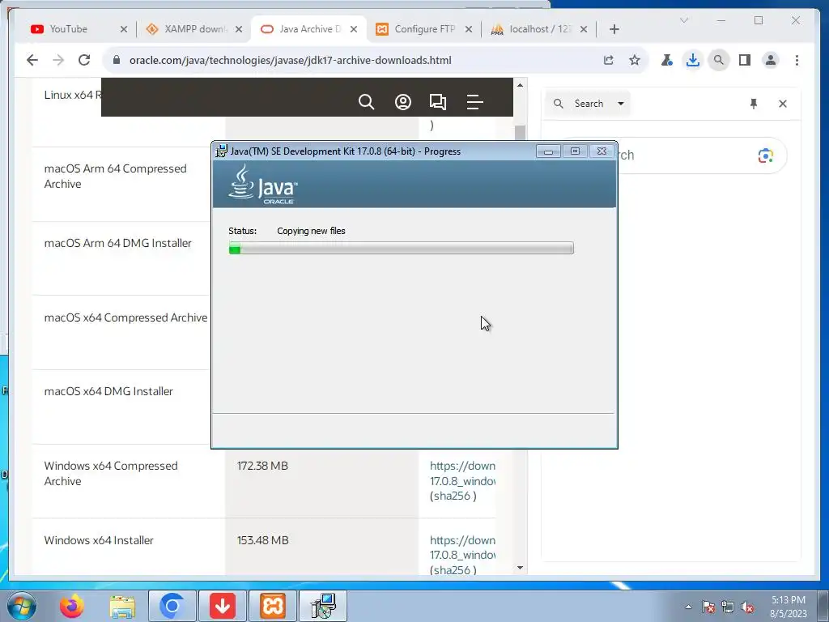Toggle the browser side panel
The height and width of the screenshot is (622, 829).
tap(745, 60)
